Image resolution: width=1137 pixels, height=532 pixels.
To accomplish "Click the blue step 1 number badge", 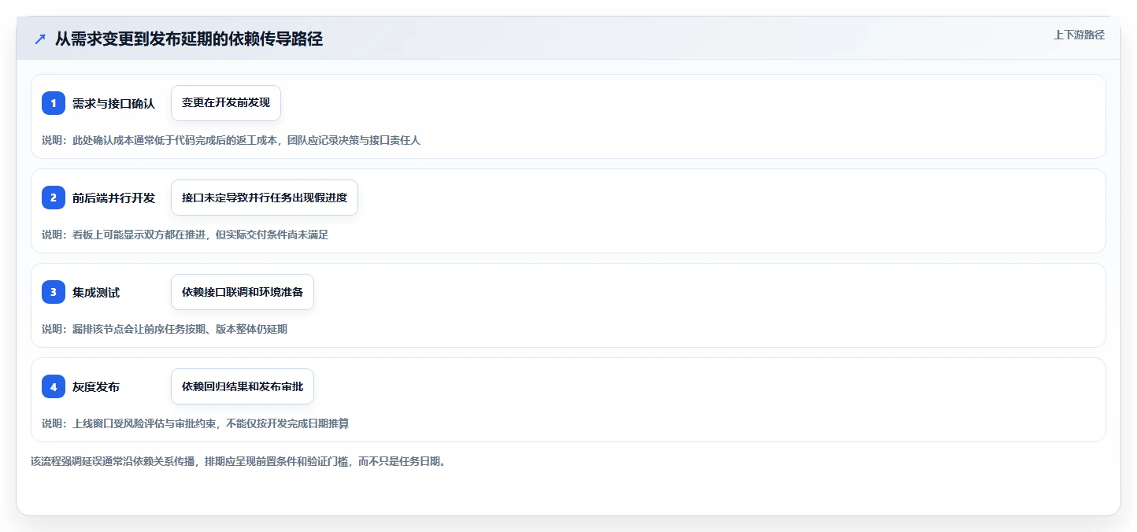I will tap(54, 103).
